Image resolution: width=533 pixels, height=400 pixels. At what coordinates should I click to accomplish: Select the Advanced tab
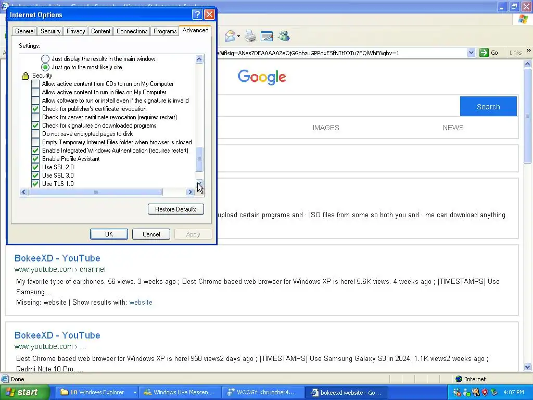tap(195, 30)
